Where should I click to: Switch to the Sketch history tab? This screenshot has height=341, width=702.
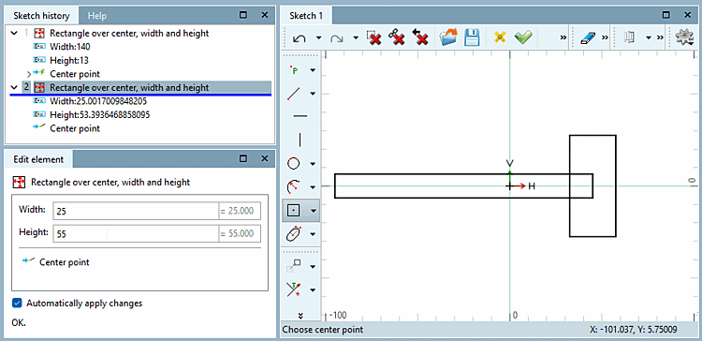pos(41,16)
